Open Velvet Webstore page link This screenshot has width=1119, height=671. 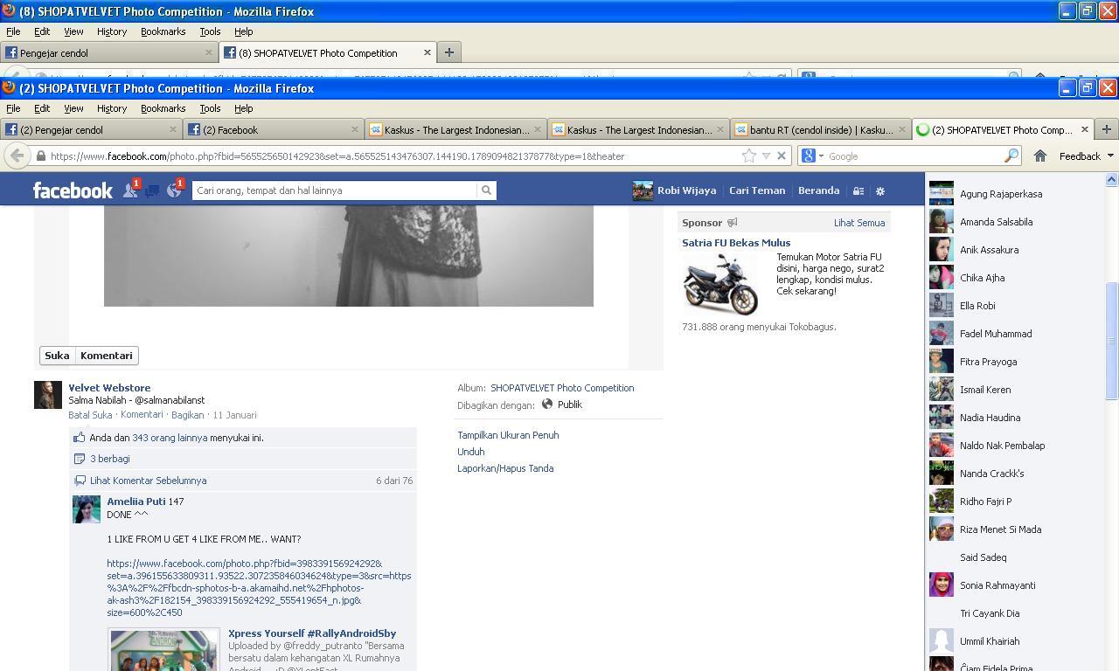tap(109, 388)
